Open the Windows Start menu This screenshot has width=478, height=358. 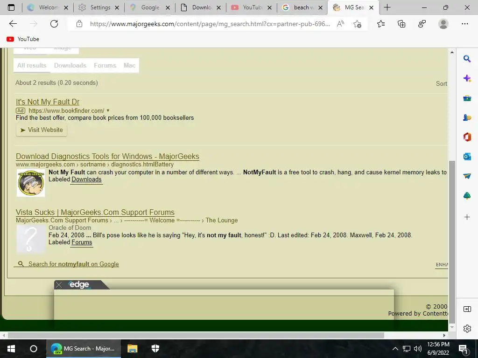coord(11,349)
